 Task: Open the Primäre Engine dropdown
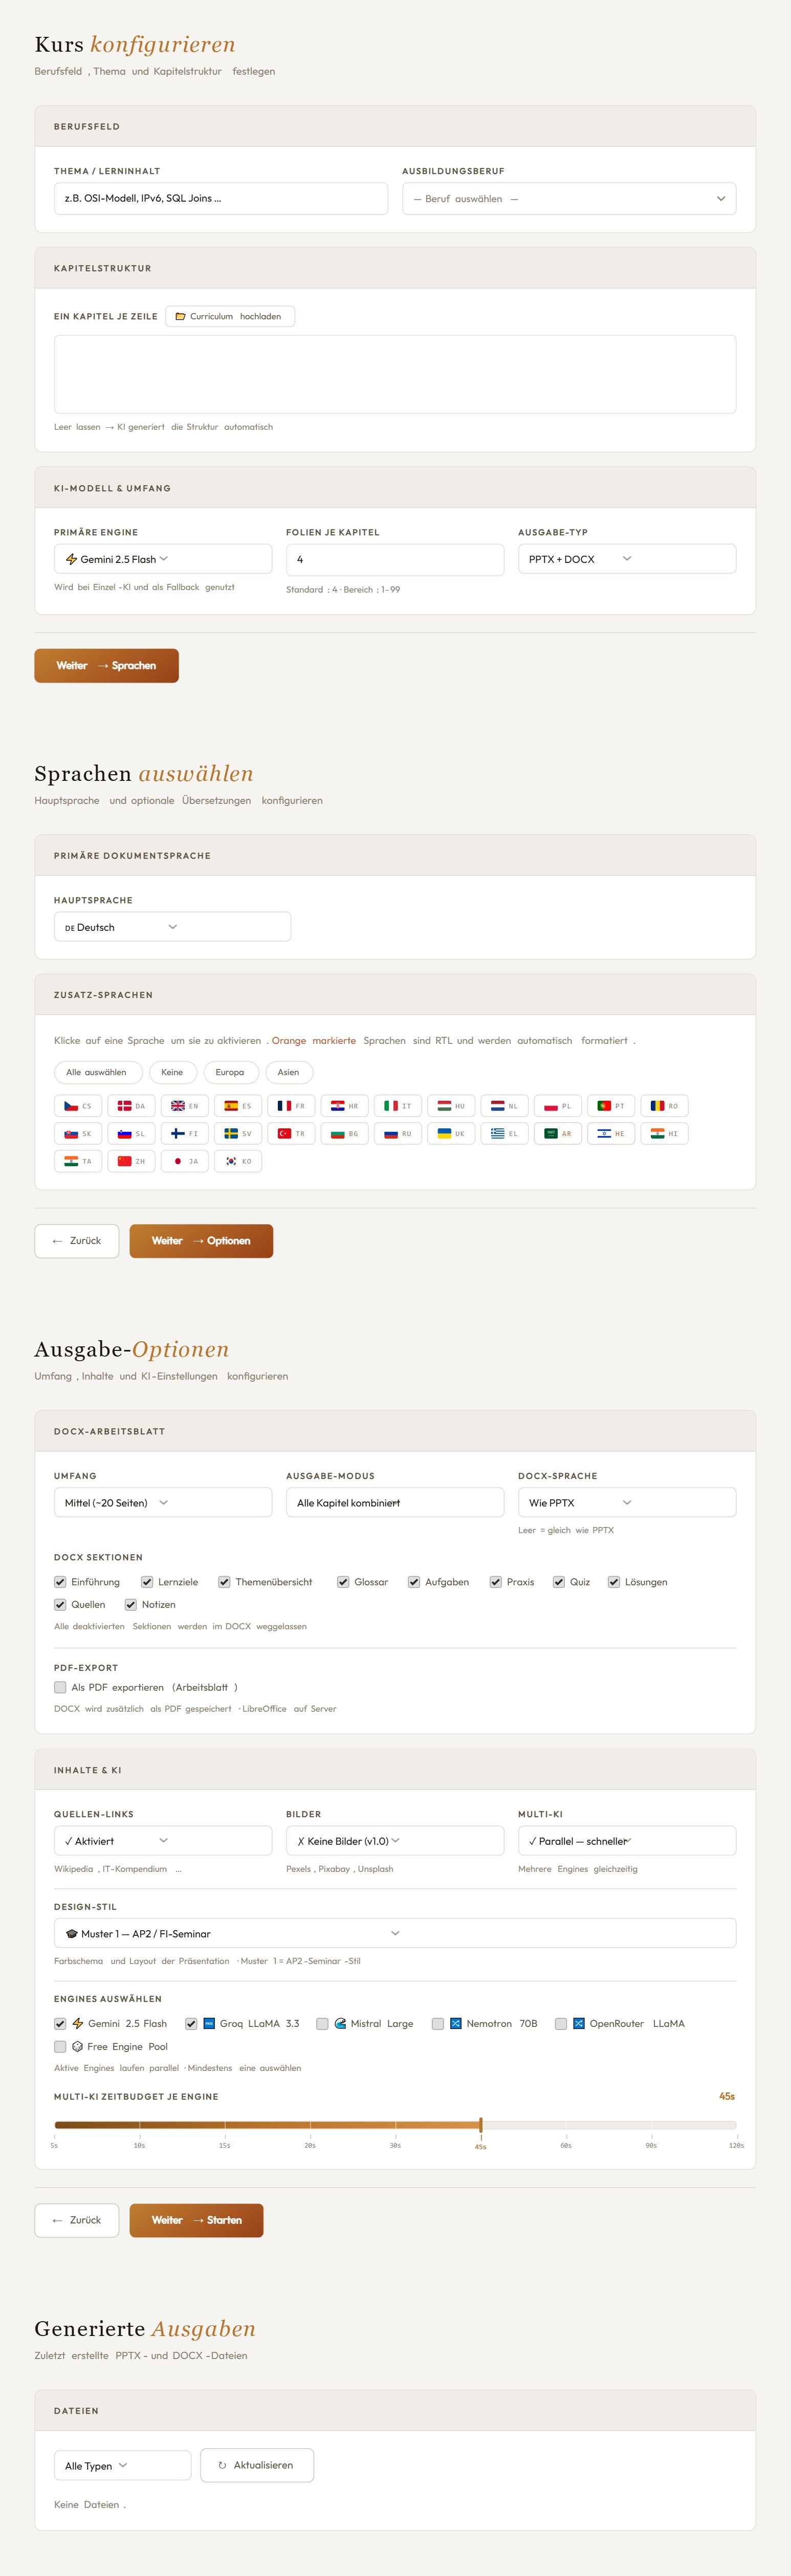[x=163, y=559]
